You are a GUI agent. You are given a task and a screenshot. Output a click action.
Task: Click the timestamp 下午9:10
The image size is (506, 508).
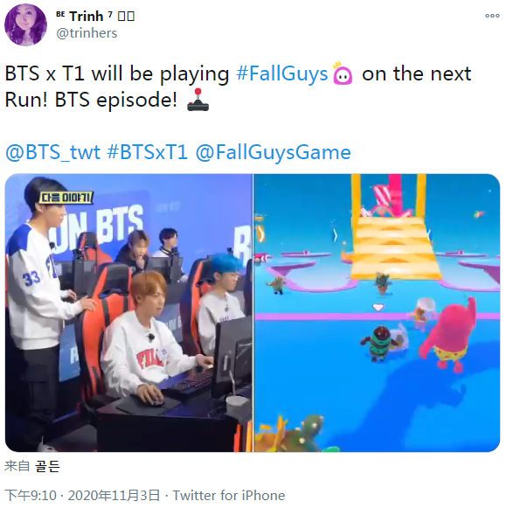point(31,496)
